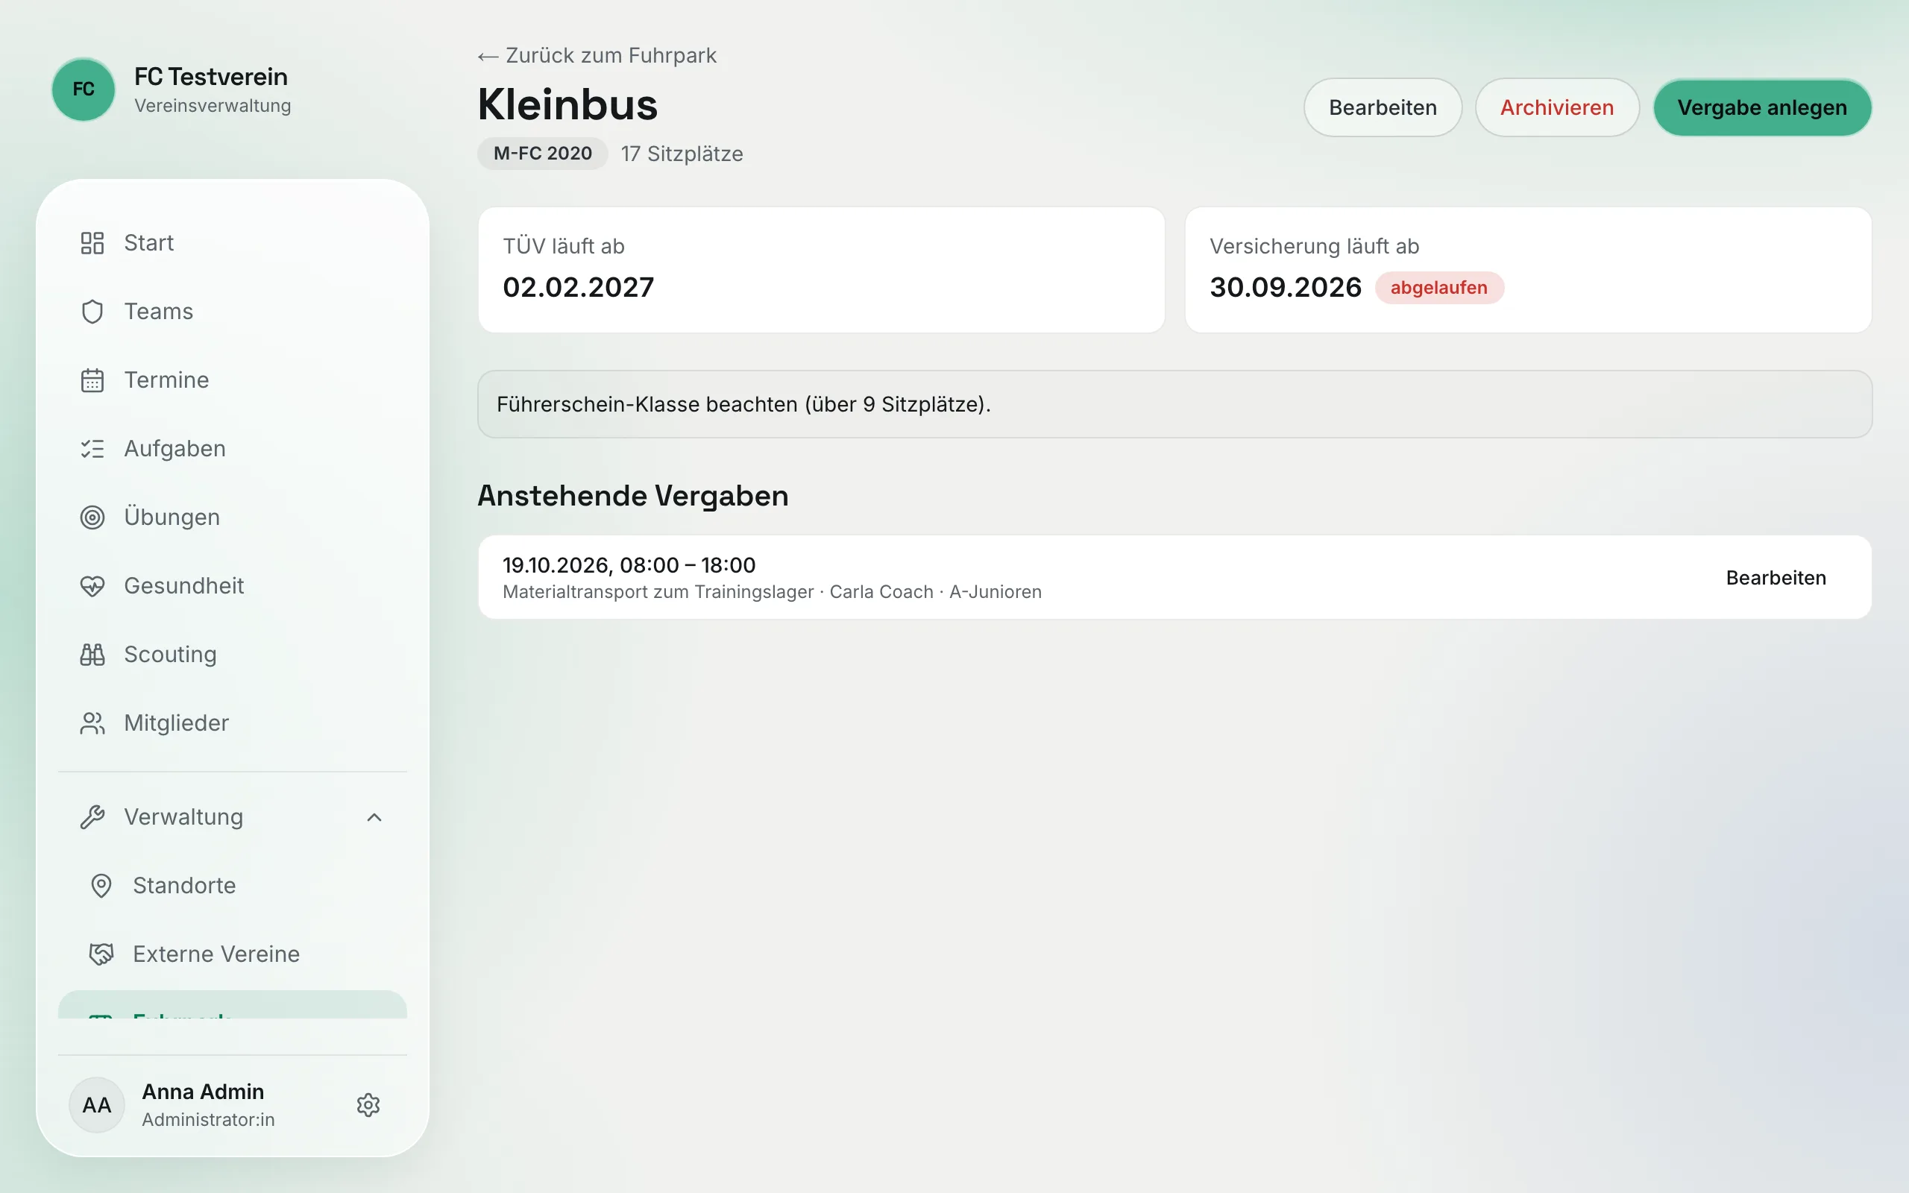Click the TÜV läuft ab label

564,246
